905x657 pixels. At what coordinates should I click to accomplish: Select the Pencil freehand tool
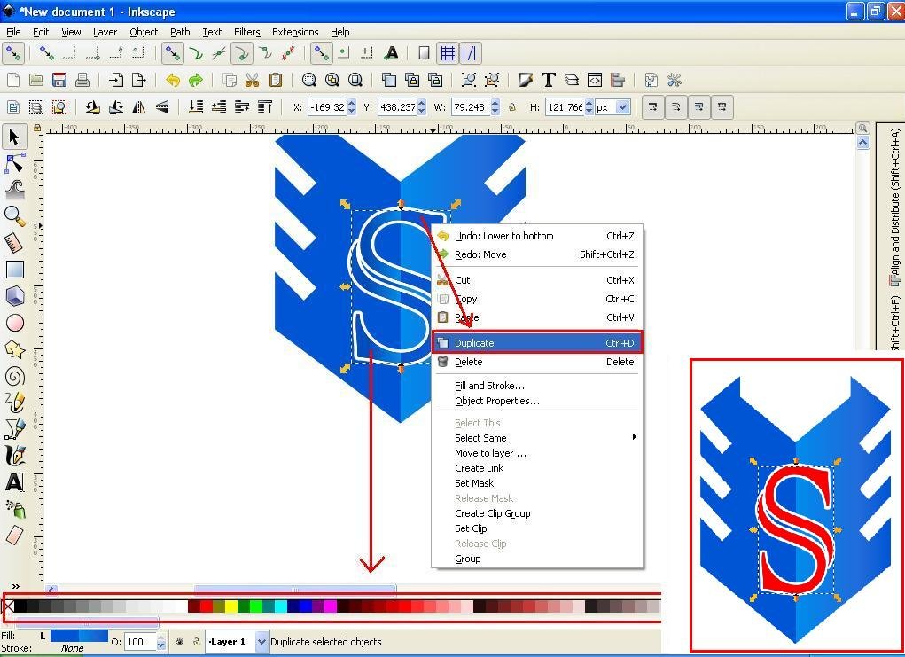(14, 403)
